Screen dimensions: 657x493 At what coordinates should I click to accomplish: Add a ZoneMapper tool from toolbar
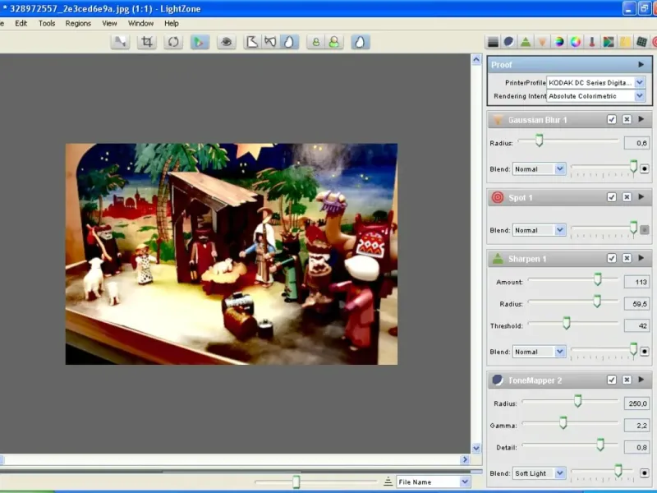(493, 42)
